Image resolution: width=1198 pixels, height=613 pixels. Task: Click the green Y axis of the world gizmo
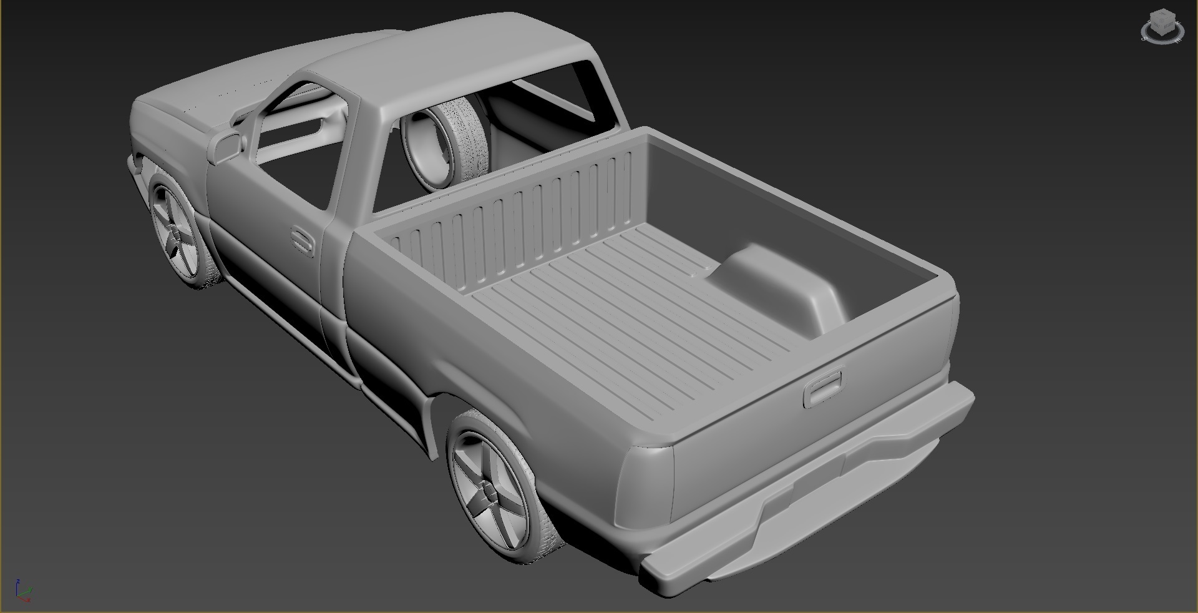[x=25, y=591]
